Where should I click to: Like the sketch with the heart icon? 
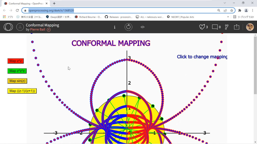coord(202,27)
